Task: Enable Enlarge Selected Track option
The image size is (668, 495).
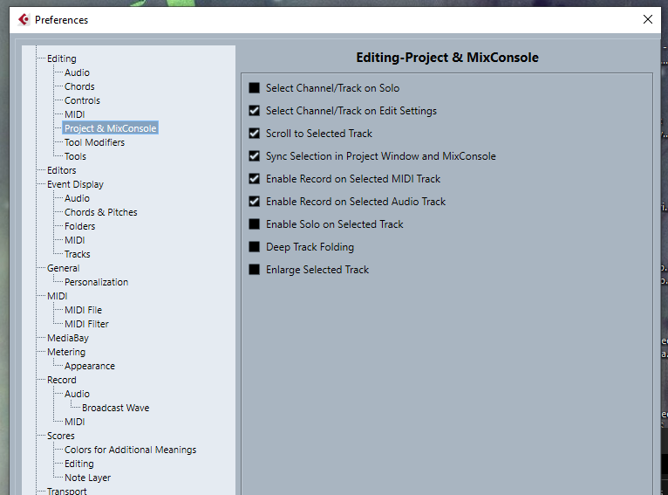Action: tap(255, 270)
